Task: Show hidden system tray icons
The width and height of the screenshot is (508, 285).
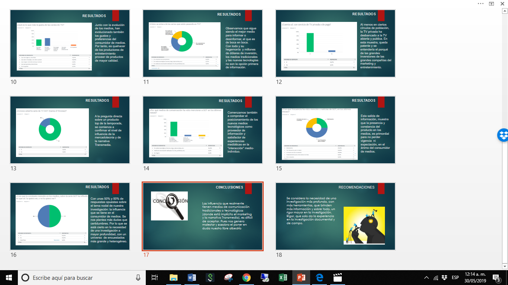Action: click(426, 278)
